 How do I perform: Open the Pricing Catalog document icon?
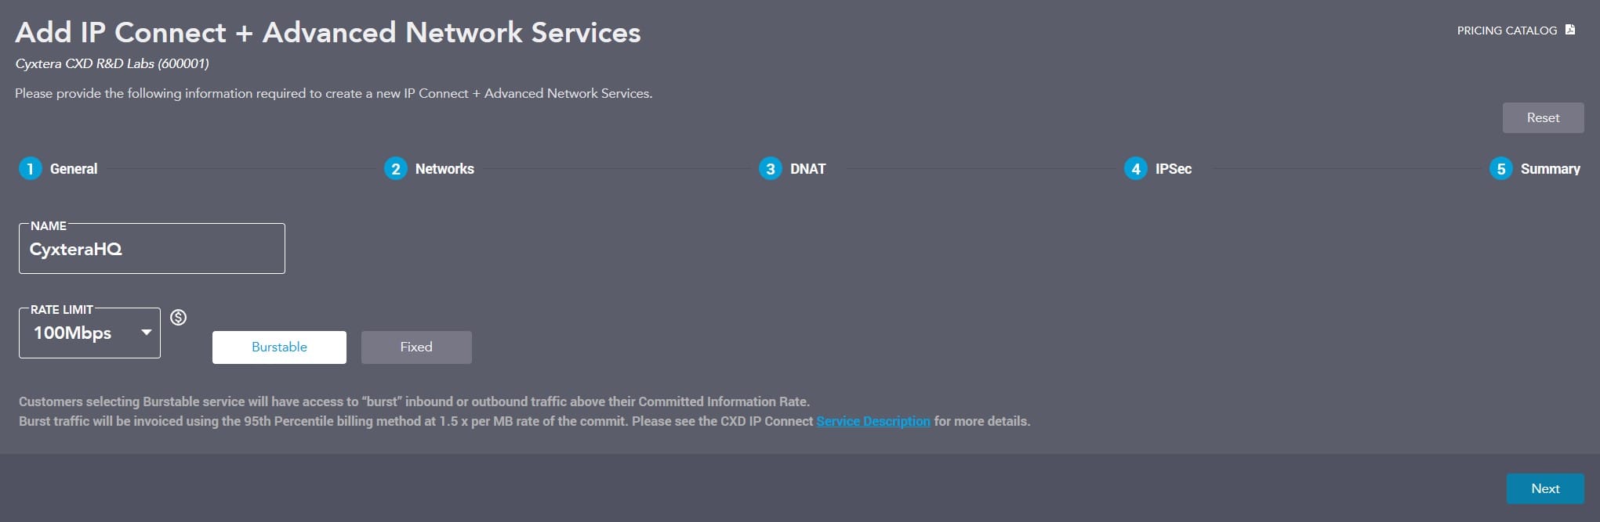1569,30
